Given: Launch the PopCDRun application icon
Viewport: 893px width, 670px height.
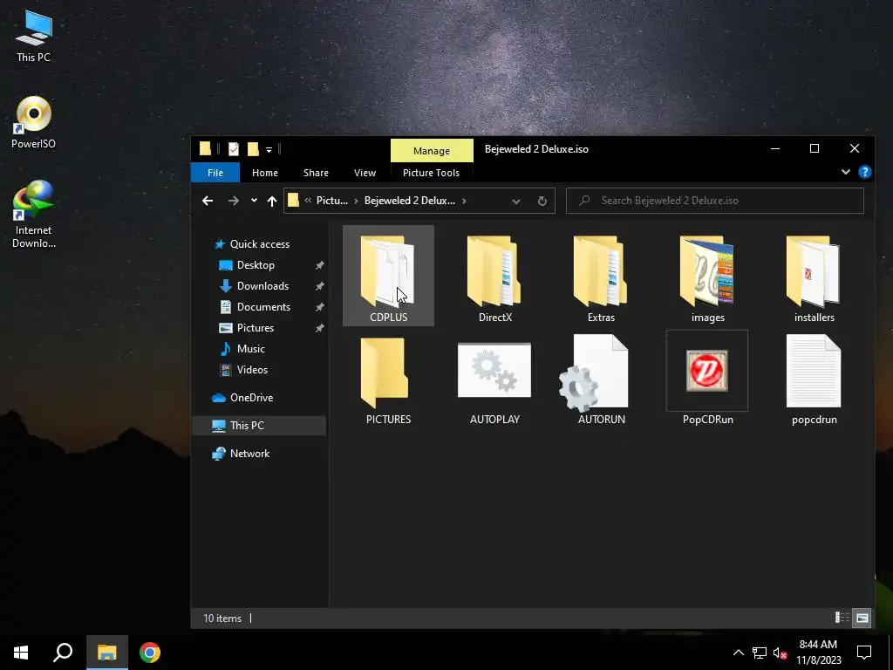Looking at the screenshot, I should [x=706, y=370].
